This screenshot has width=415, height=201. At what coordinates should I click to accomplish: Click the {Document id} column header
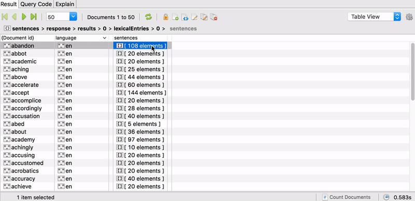pyautogui.click(x=27, y=38)
